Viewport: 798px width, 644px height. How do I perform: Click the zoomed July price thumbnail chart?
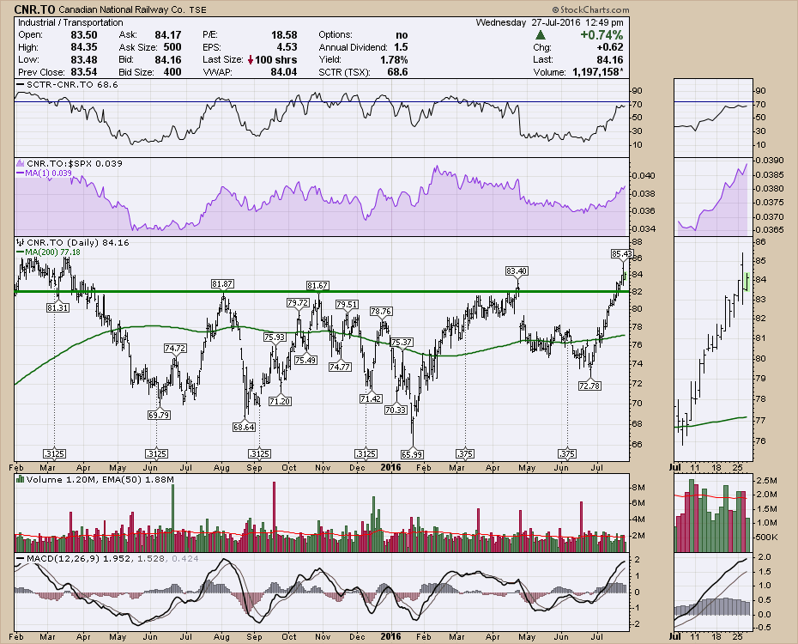tap(713, 349)
